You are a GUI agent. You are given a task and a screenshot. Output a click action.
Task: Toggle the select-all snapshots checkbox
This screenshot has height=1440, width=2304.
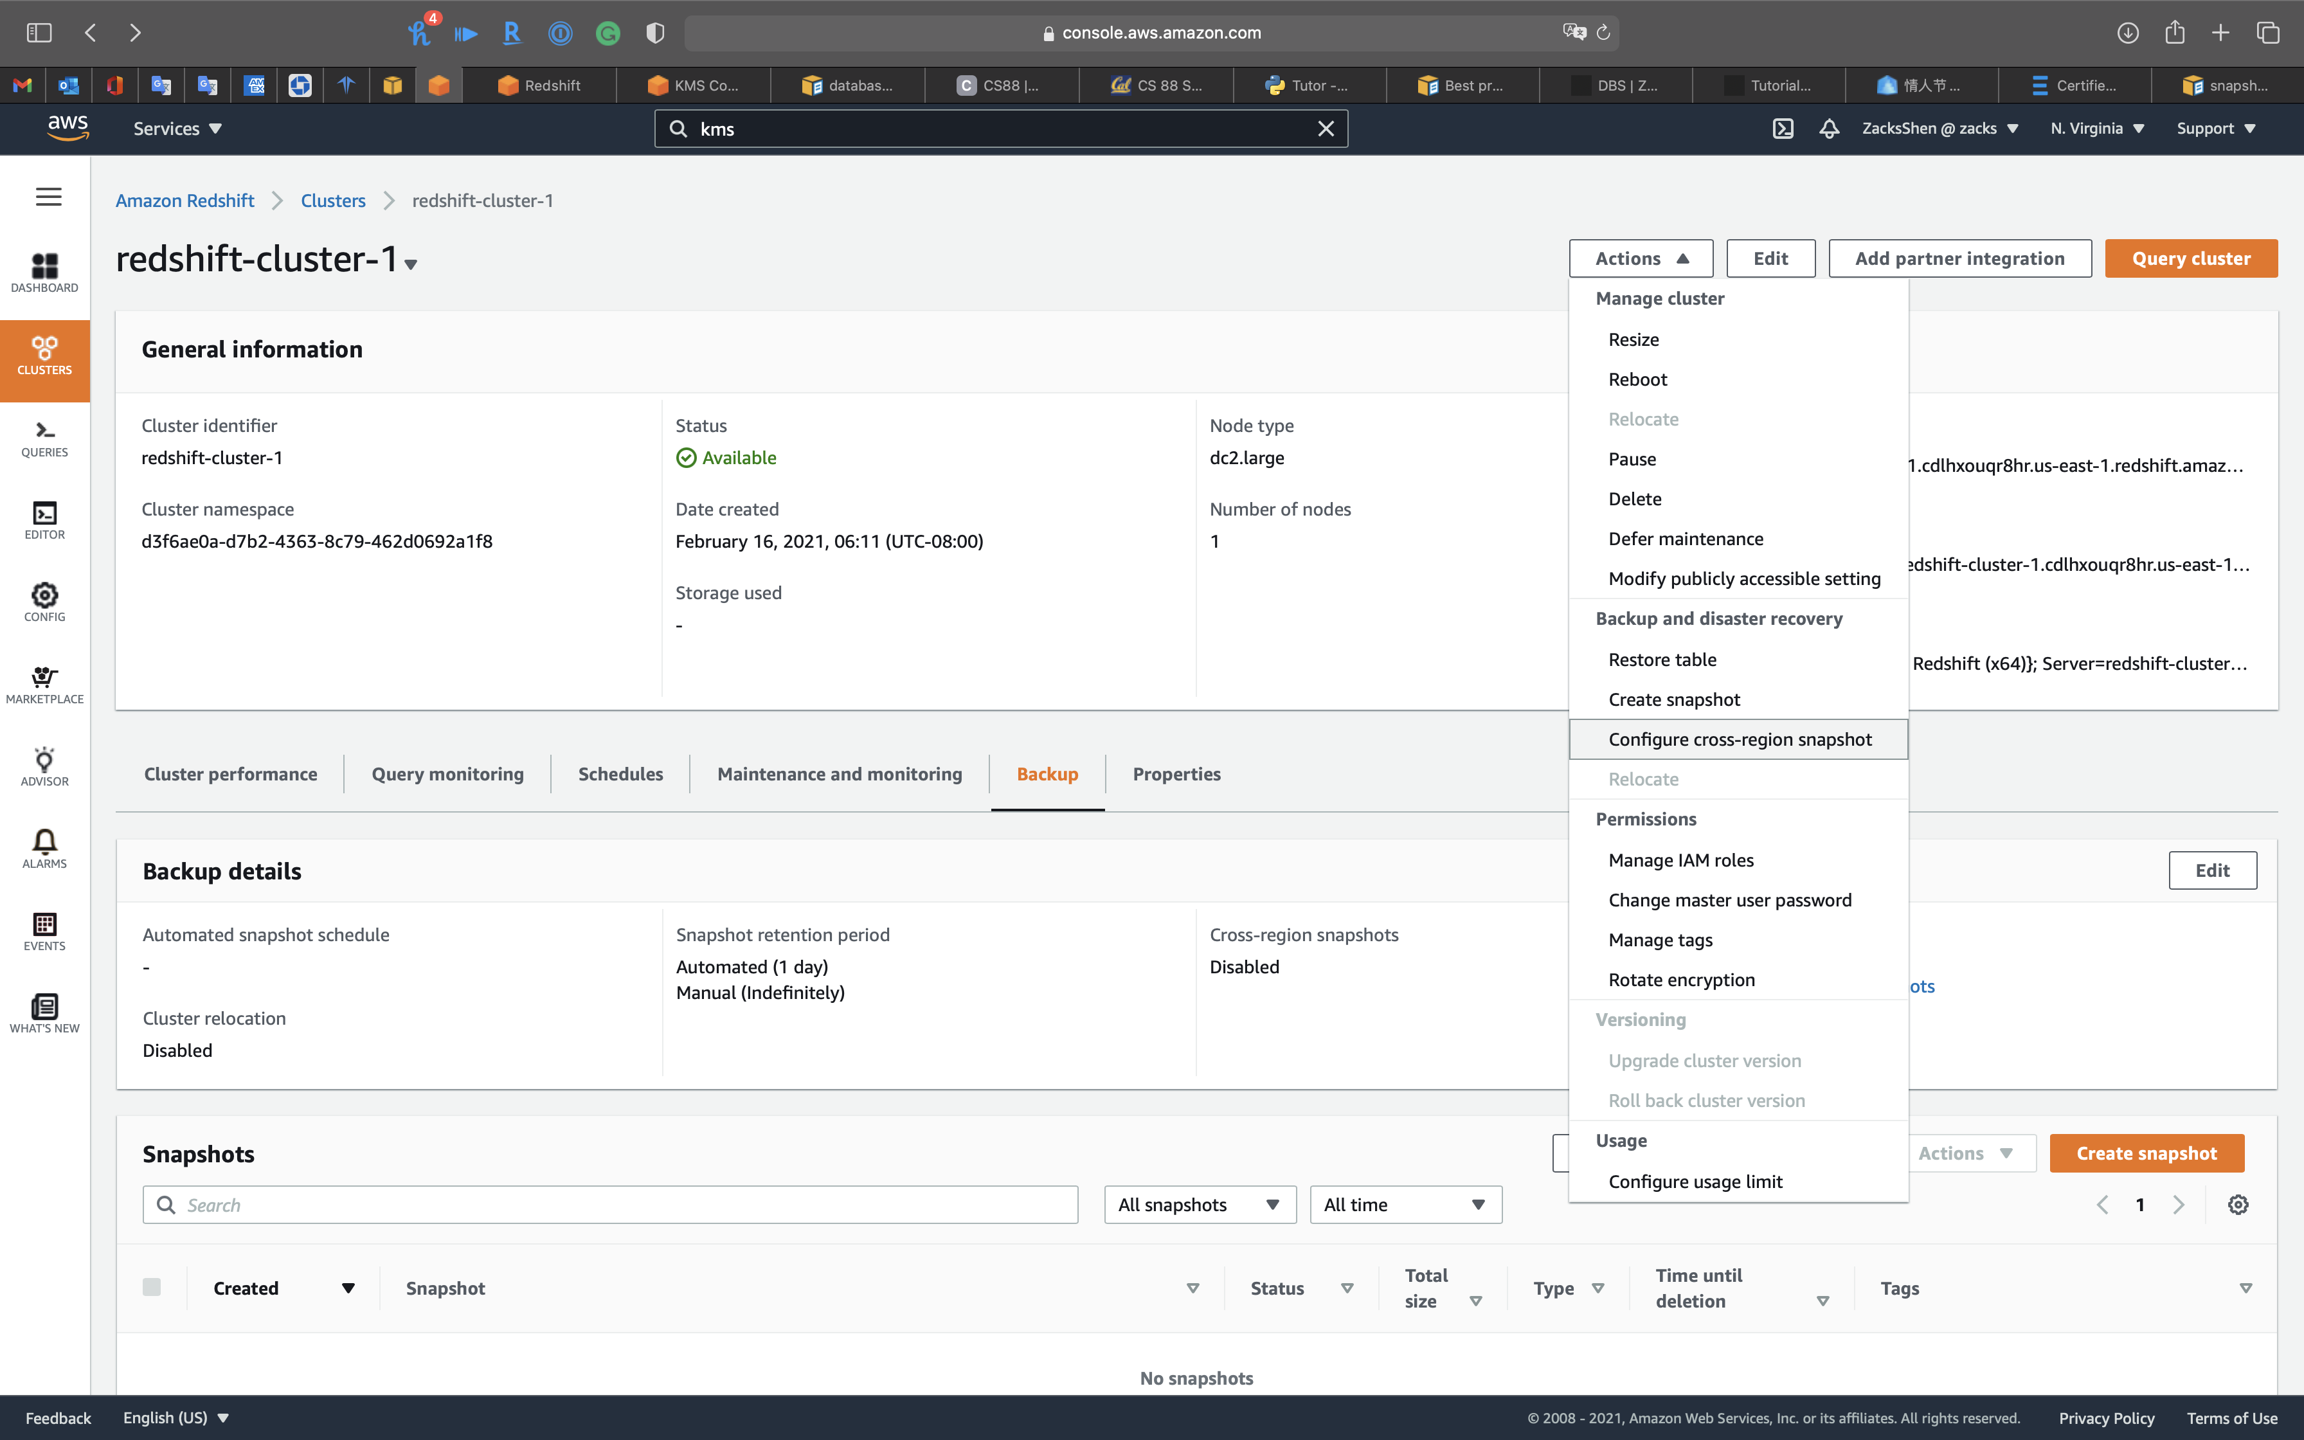pos(151,1286)
